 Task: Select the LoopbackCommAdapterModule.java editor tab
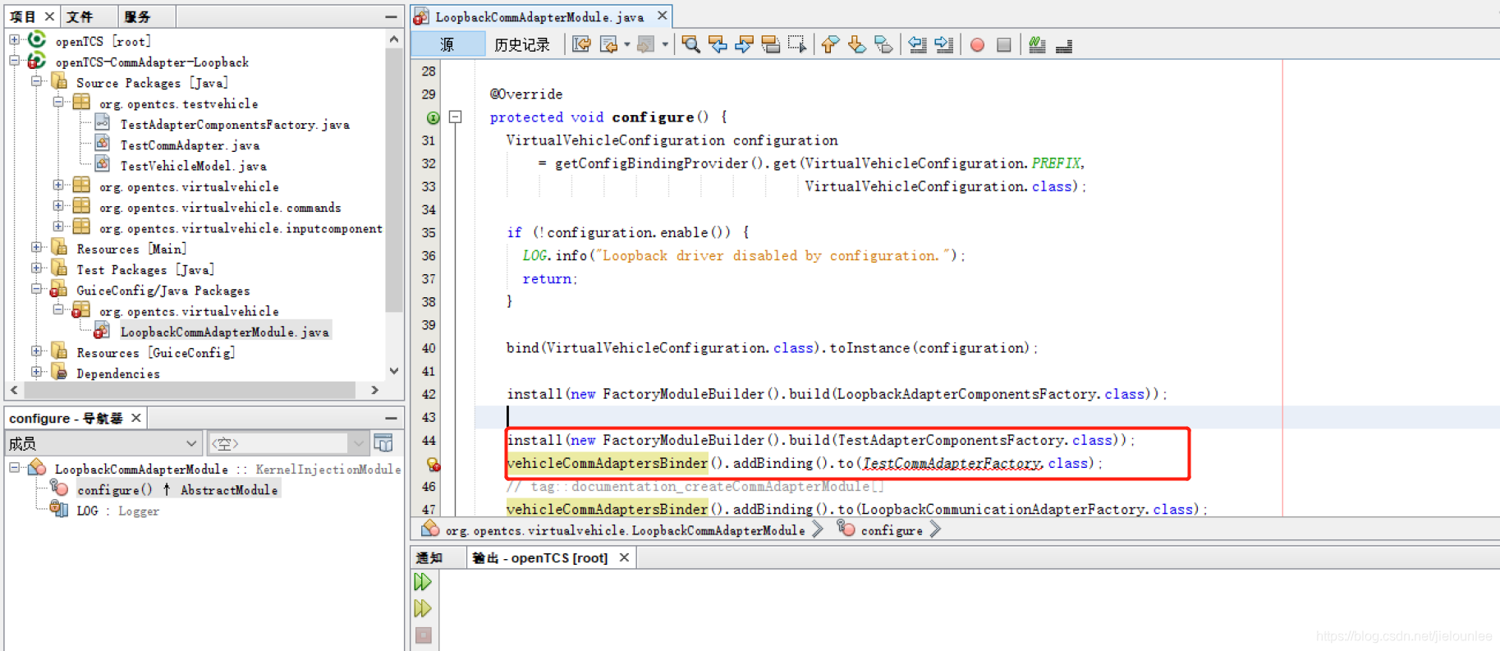[x=539, y=16]
